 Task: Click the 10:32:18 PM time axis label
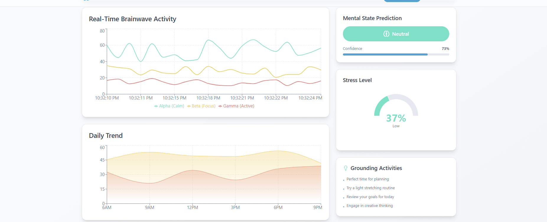208,98
